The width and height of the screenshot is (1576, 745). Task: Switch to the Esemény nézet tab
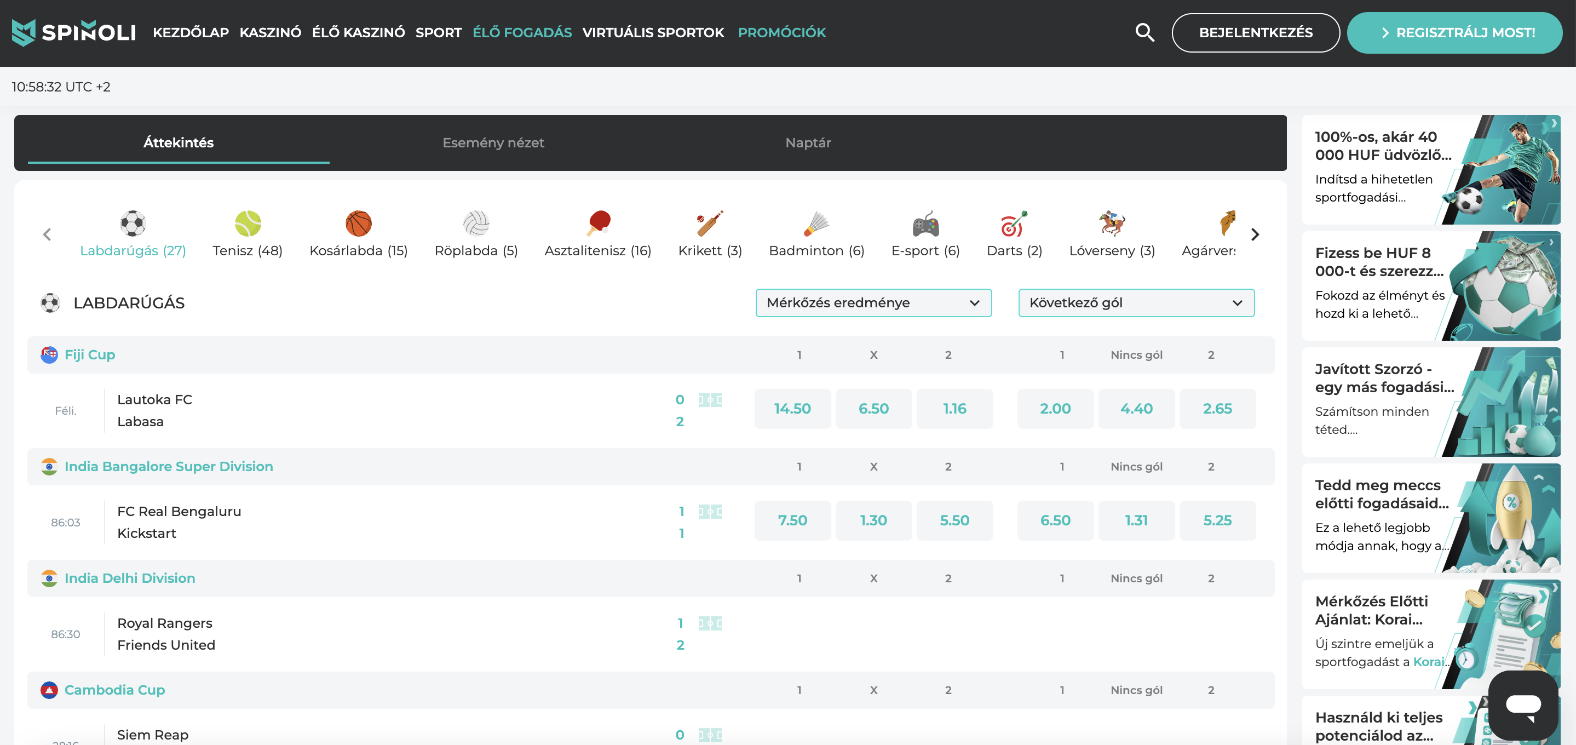coord(493,142)
